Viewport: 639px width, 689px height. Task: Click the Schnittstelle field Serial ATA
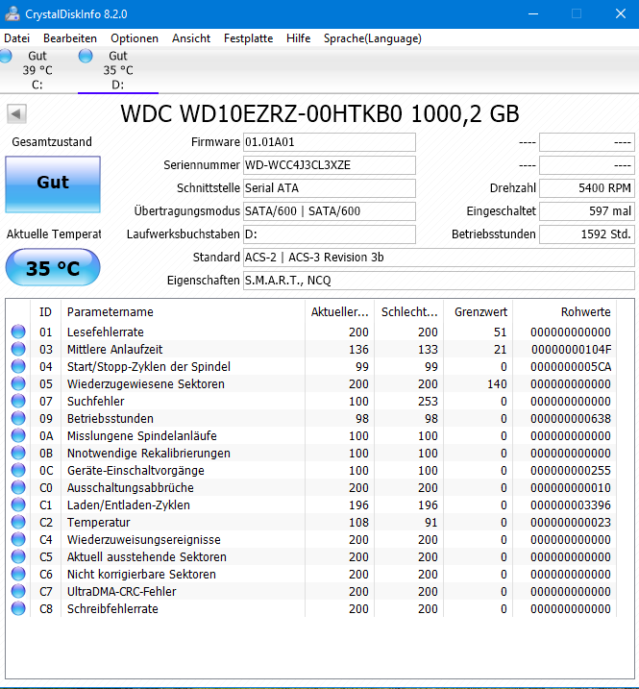tap(330, 188)
